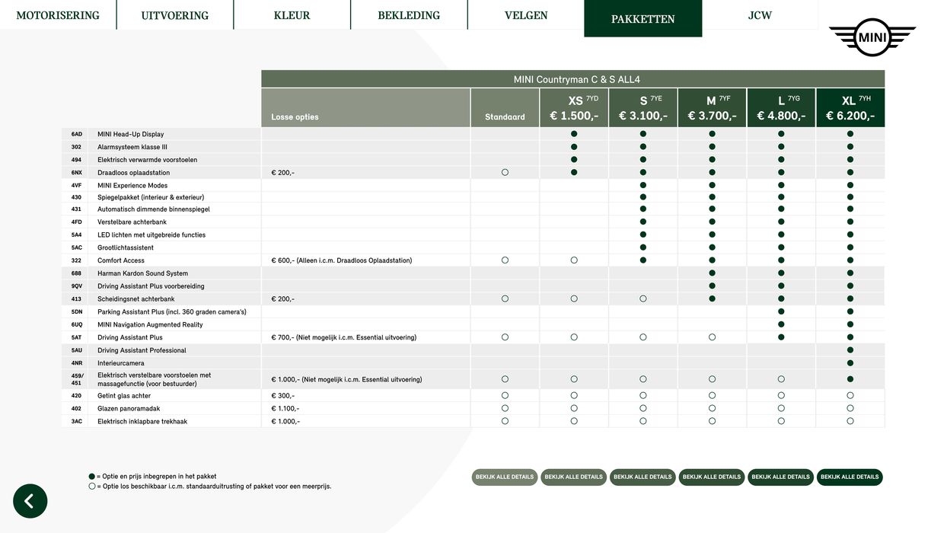Screen dimensions: 947x533
Task: Switch to the JCW tab
Action: pyautogui.click(x=760, y=15)
